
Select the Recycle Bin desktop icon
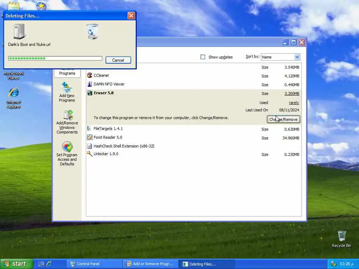[x=341, y=236]
